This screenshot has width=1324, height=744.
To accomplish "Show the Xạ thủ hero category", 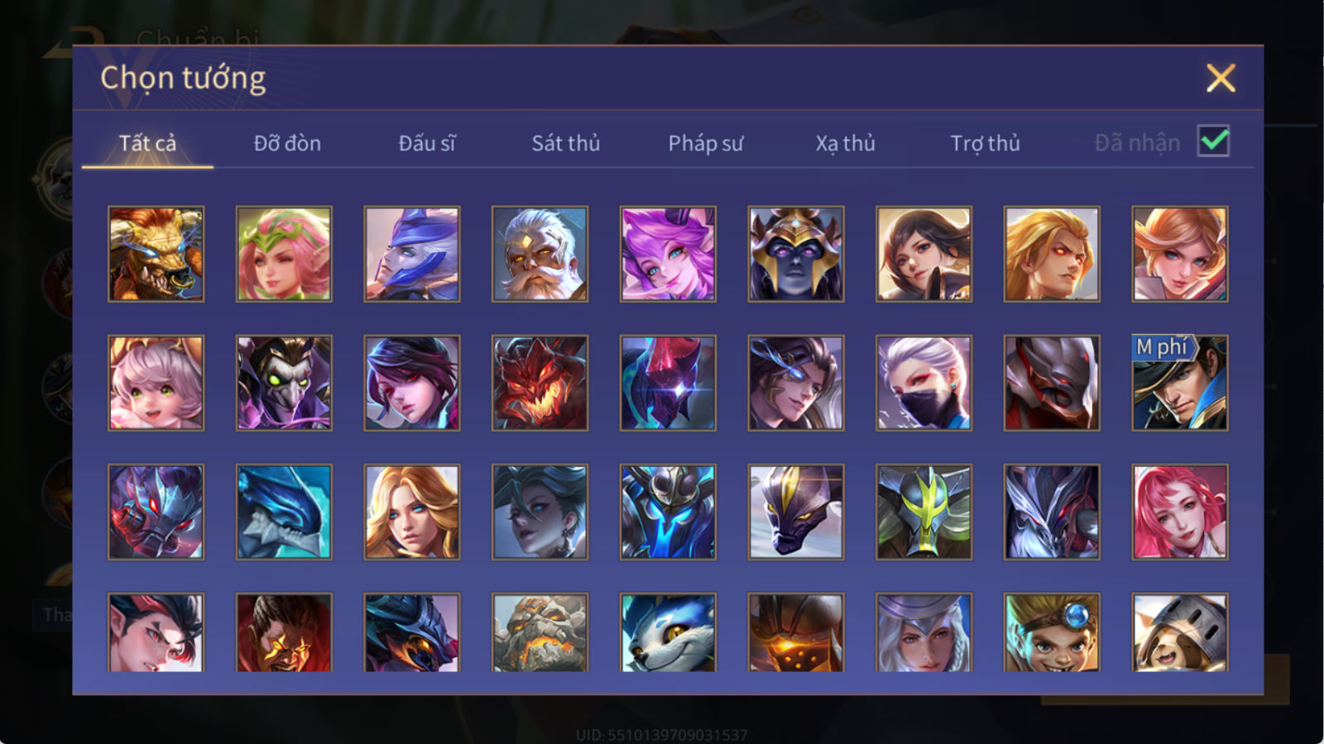I will (x=845, y=143).
